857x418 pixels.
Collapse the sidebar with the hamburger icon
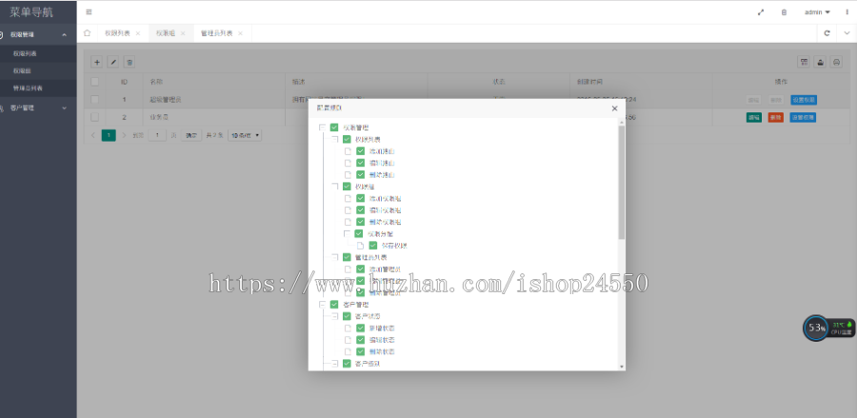pyautogui.click(x=90, y=12)
